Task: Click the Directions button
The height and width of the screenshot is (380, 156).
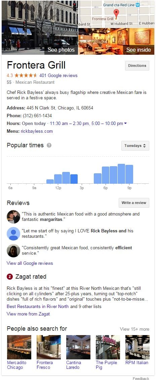Action: tap(137, 66)
